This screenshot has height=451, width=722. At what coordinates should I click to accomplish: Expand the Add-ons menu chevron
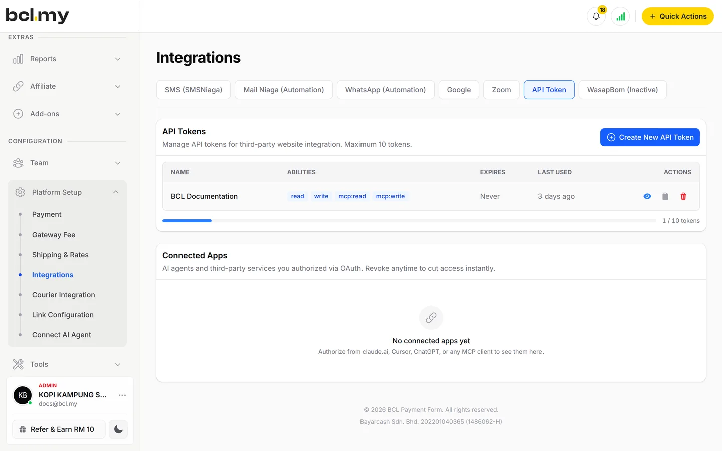[118, 114]
